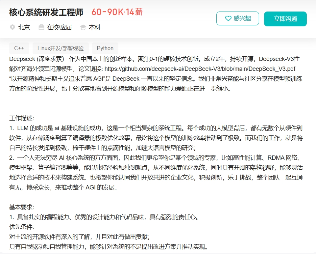Click the 在校/应届 experience text
The image size is (316, 254).
(59, 27)
